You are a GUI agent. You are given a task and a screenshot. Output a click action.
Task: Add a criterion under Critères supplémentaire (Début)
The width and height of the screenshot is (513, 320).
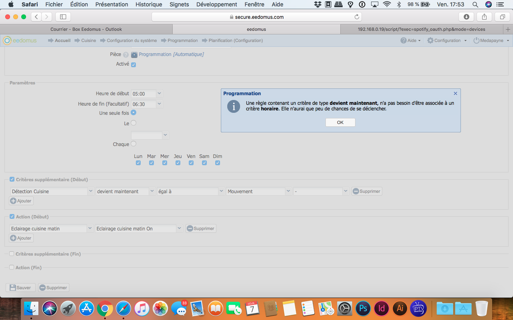21,201
